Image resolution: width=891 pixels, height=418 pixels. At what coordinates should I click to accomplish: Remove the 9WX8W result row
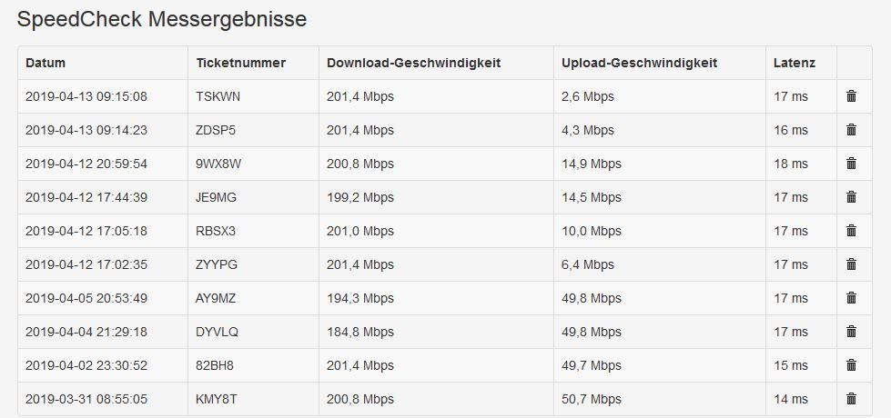[851, 164]
